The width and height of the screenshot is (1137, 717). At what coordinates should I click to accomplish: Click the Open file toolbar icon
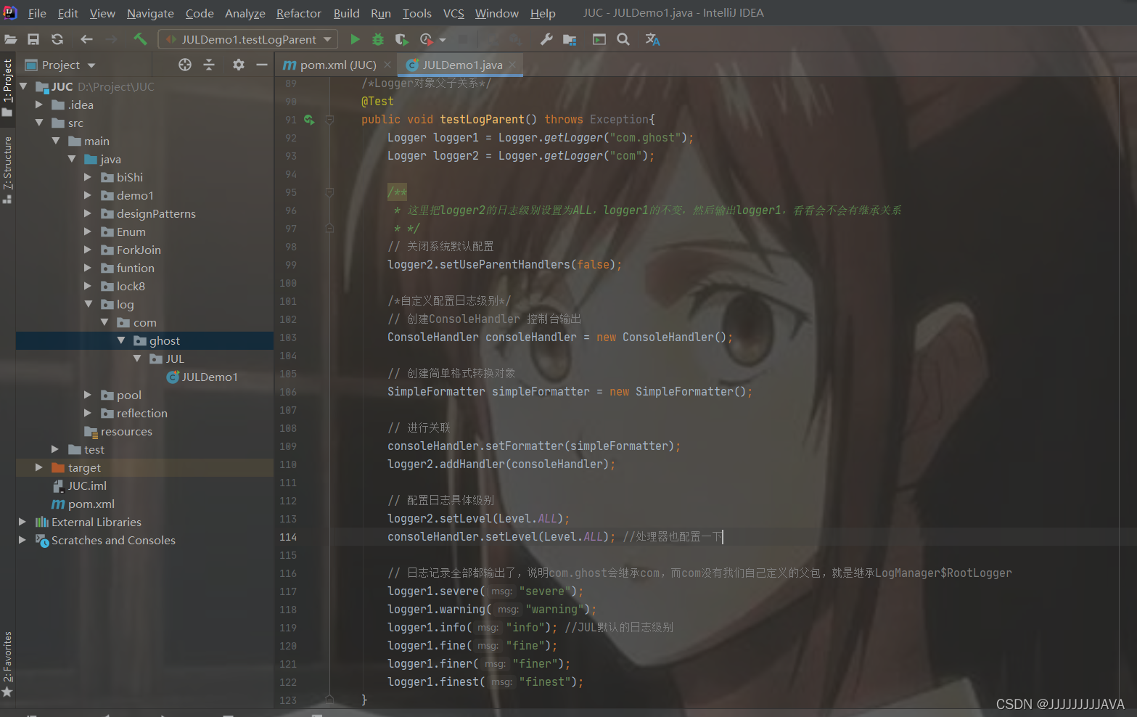[x=10, y=39]
